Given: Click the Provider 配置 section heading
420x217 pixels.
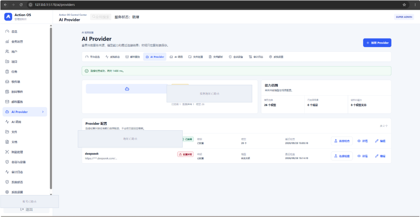Looking at the screenshot, I should tap(96, 124).
